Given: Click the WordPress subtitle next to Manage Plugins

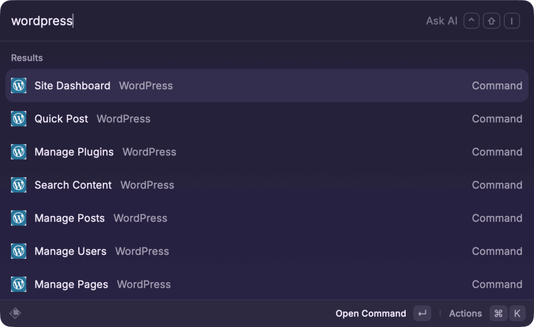Looking at the screenshot, I should 149,152.
